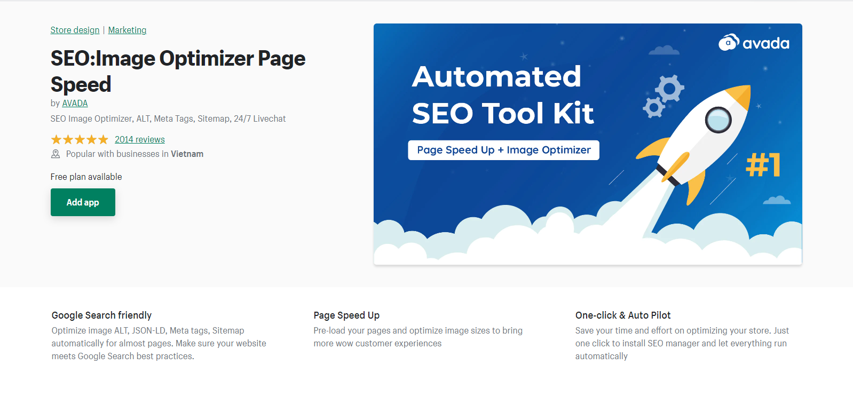Click the Automated SEO Tool Kit headline
Viewport: 853px width, 396px height.
click(502, 95)
